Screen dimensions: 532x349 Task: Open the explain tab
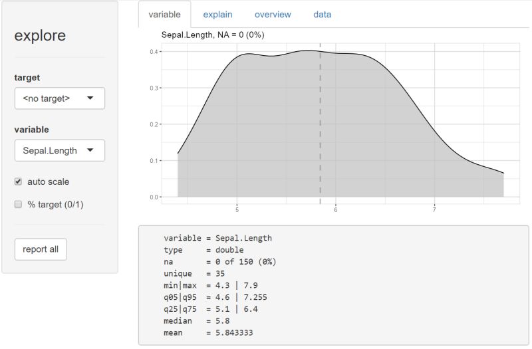pos(218,15)
